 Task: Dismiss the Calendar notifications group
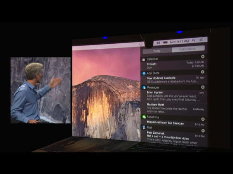[203, 56]
